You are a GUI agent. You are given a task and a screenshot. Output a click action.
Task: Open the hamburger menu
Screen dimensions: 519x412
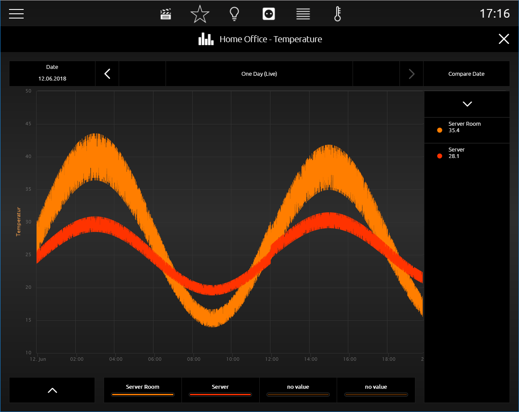point(16,14)
